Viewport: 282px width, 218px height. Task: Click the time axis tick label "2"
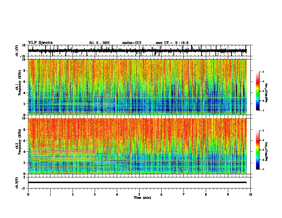(x=73, y=194)
